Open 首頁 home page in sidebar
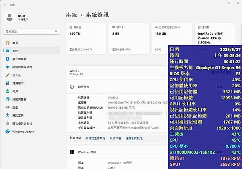Screen dimensions: 242x169 pyautogui.click(x=31, y=43)
